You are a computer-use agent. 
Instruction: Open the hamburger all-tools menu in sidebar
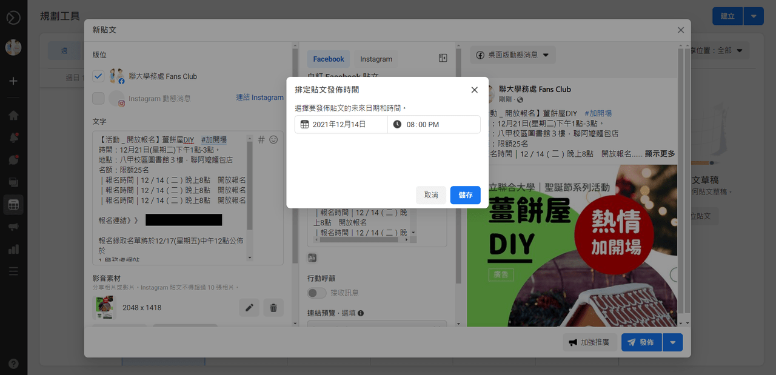(13, 271)
